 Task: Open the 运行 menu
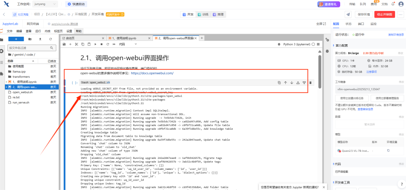[38, 31]
